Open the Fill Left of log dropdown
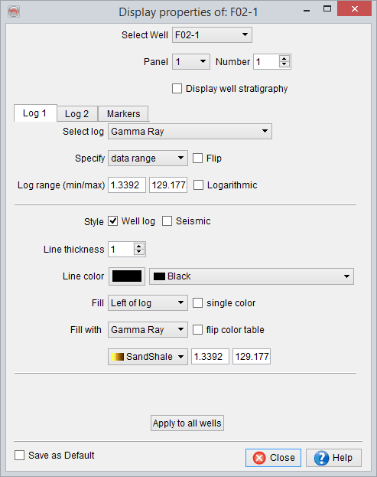 148,303
